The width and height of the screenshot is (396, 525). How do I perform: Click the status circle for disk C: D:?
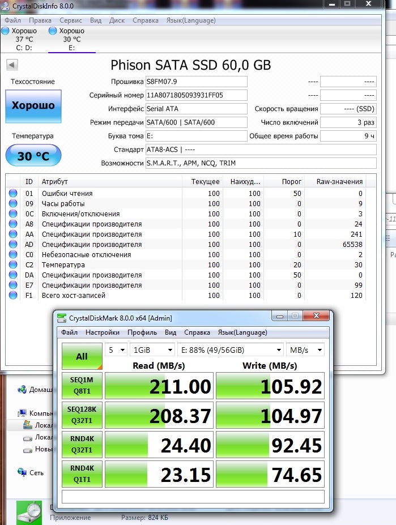point(5,31)
